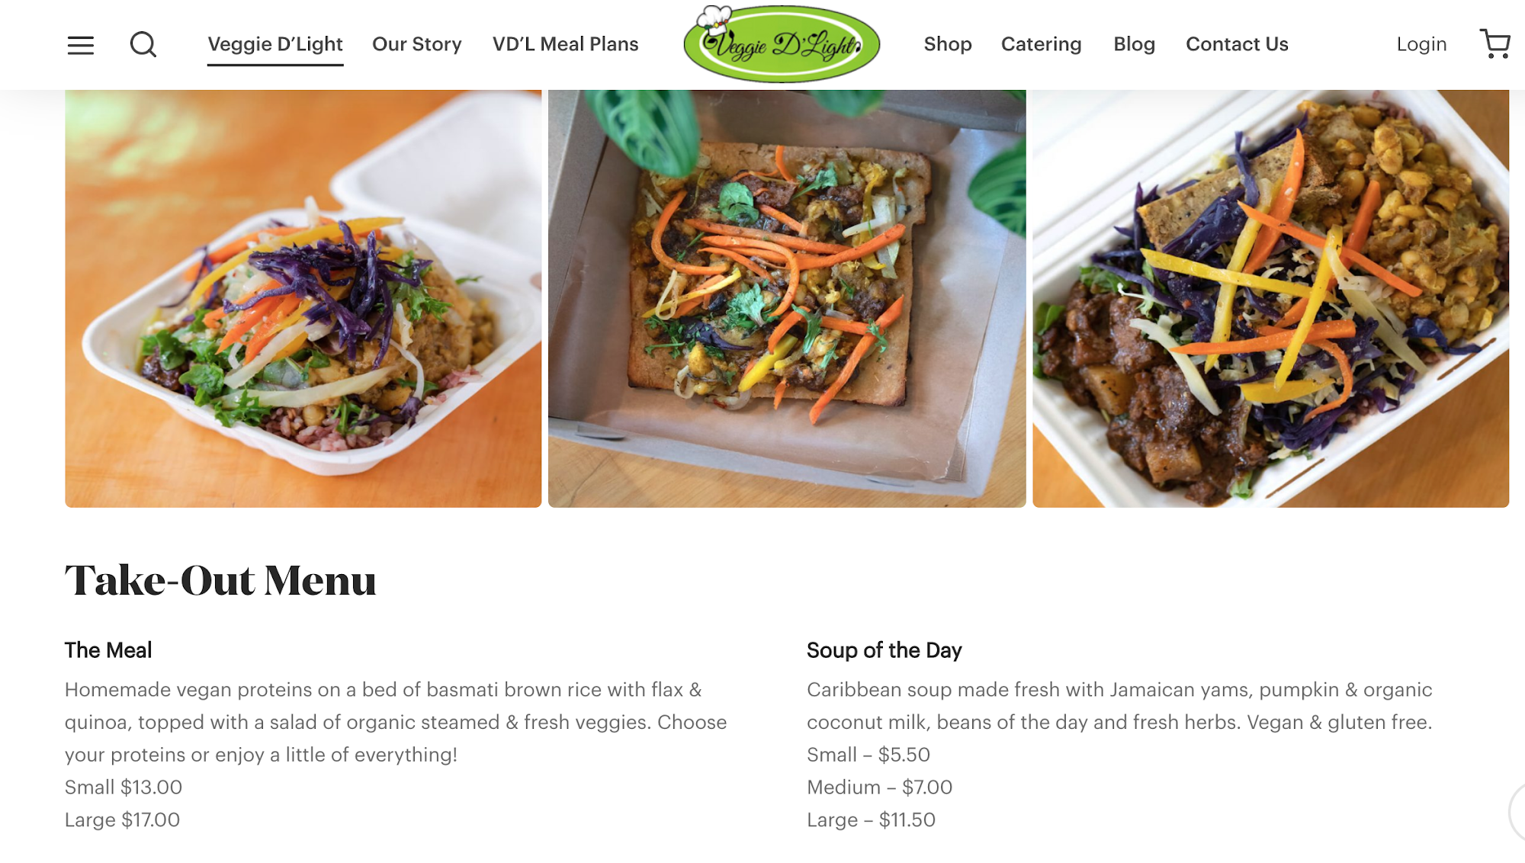
Task: Open the shopping cart icon
Action: pyautogui.click(x=1494, y=44)
